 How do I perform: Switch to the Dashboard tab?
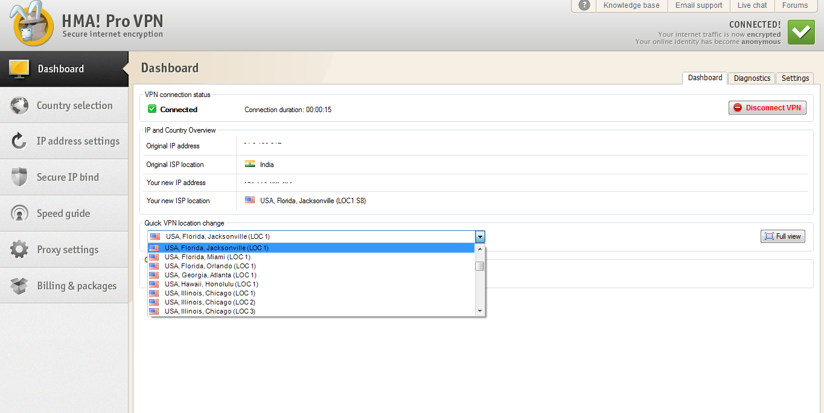pos(705,78)
